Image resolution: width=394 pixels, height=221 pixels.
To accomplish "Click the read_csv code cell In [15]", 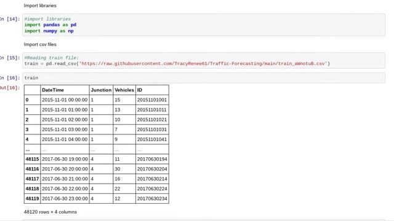I will [204, 60].
